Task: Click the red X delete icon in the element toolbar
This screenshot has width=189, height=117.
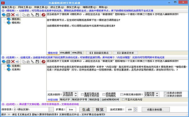Action: tap(13, 62)
